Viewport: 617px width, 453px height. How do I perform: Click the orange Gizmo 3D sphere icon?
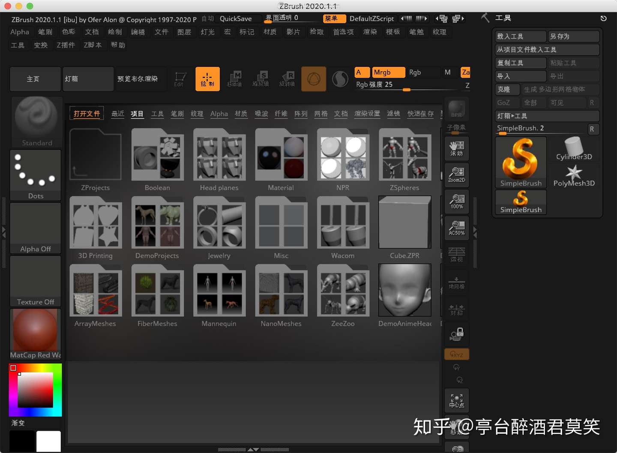coord(314,79)
